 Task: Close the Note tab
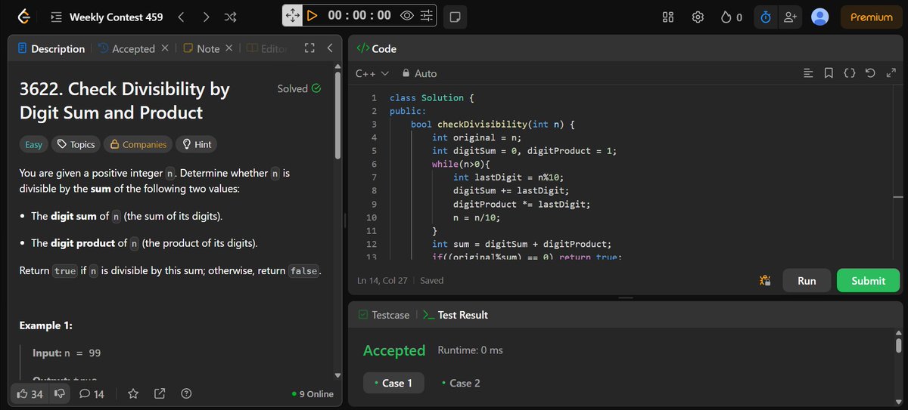pyautogui.click(x=229, y=48)
